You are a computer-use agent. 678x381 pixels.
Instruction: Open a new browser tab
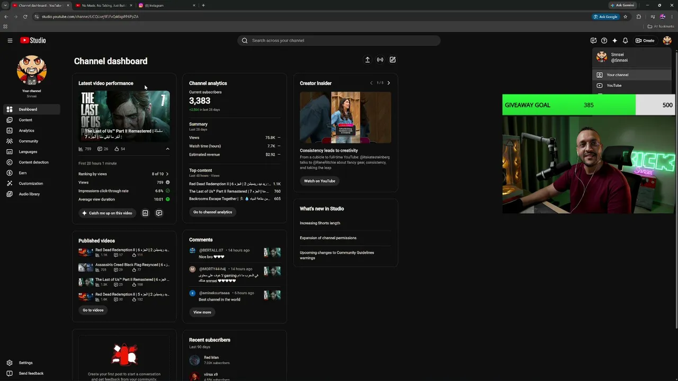click(203, 5)
